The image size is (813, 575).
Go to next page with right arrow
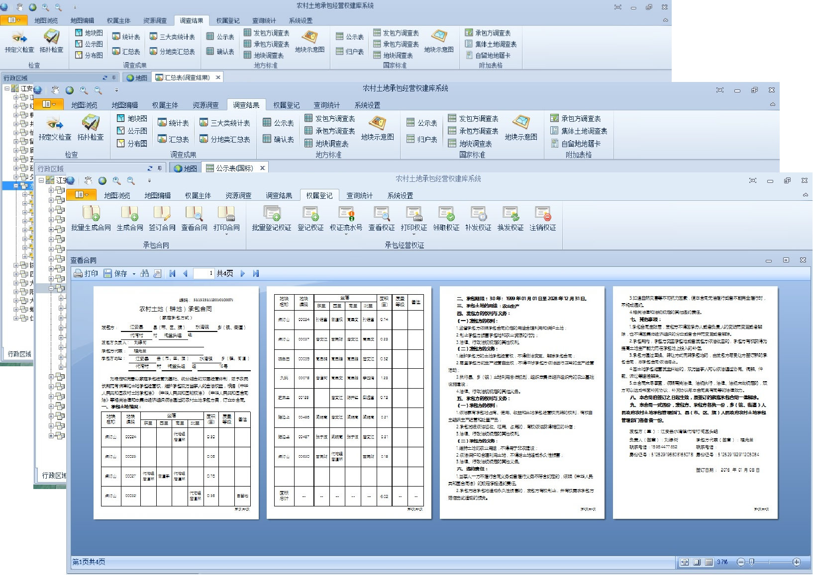click(x=243, y=273)
